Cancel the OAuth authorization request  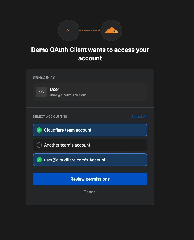coord(90,192)
